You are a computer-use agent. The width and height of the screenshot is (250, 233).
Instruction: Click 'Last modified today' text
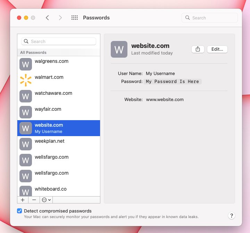pos(152,53)
